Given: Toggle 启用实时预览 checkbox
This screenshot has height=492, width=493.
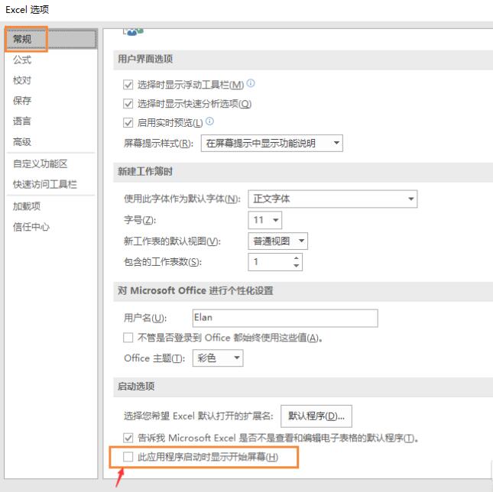Looking at the screenshot, I should click(128, 122).
